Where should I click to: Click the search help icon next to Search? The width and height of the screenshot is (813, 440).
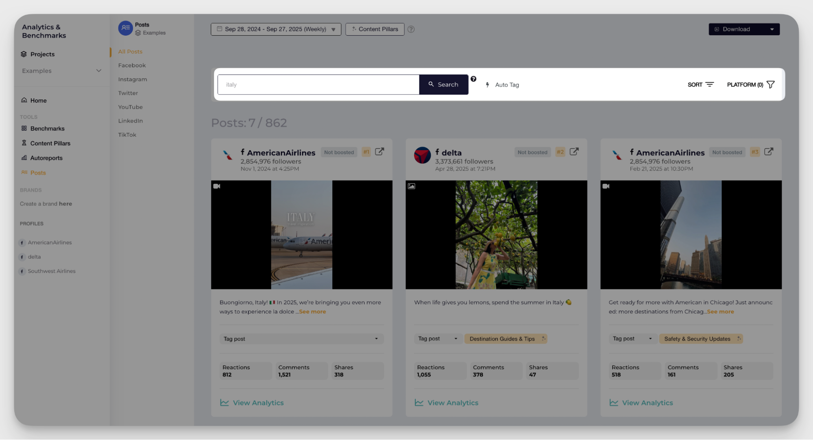click(473, 79)
